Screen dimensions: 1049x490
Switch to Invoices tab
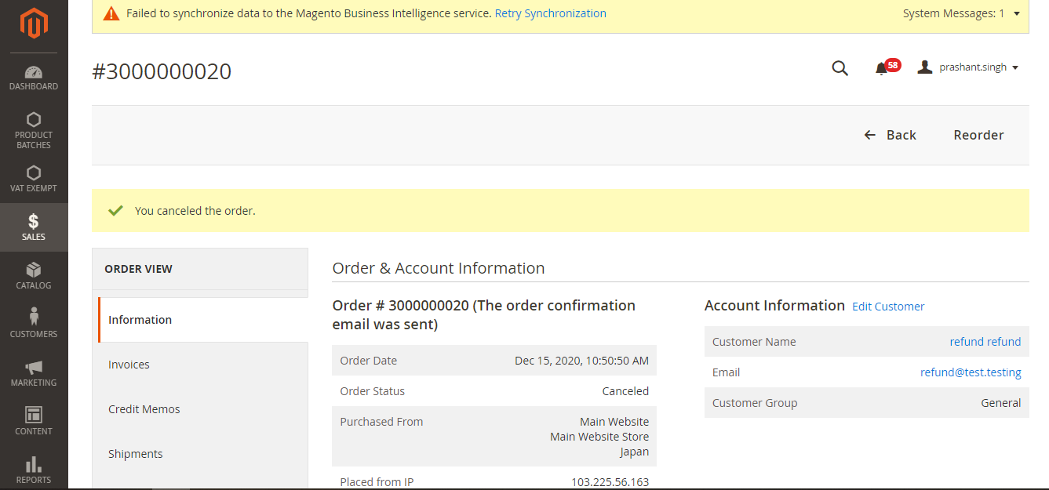coord(129,365)
